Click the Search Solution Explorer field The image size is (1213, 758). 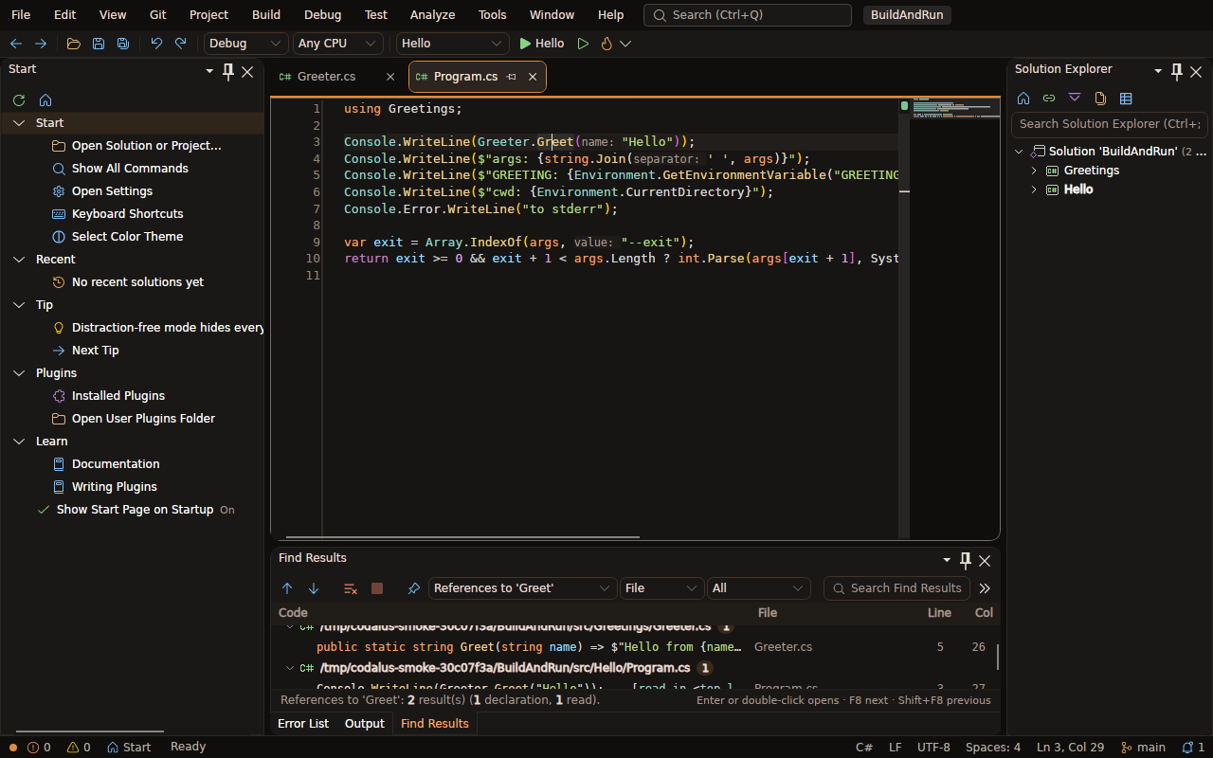coord(1110,124)
